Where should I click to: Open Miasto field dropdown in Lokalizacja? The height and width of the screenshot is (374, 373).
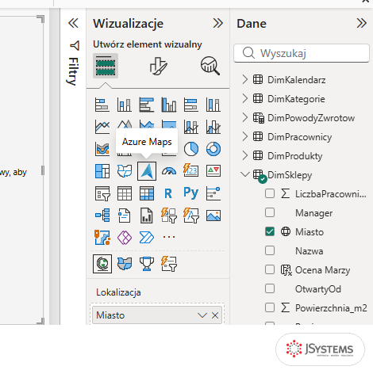click(202, 315)
